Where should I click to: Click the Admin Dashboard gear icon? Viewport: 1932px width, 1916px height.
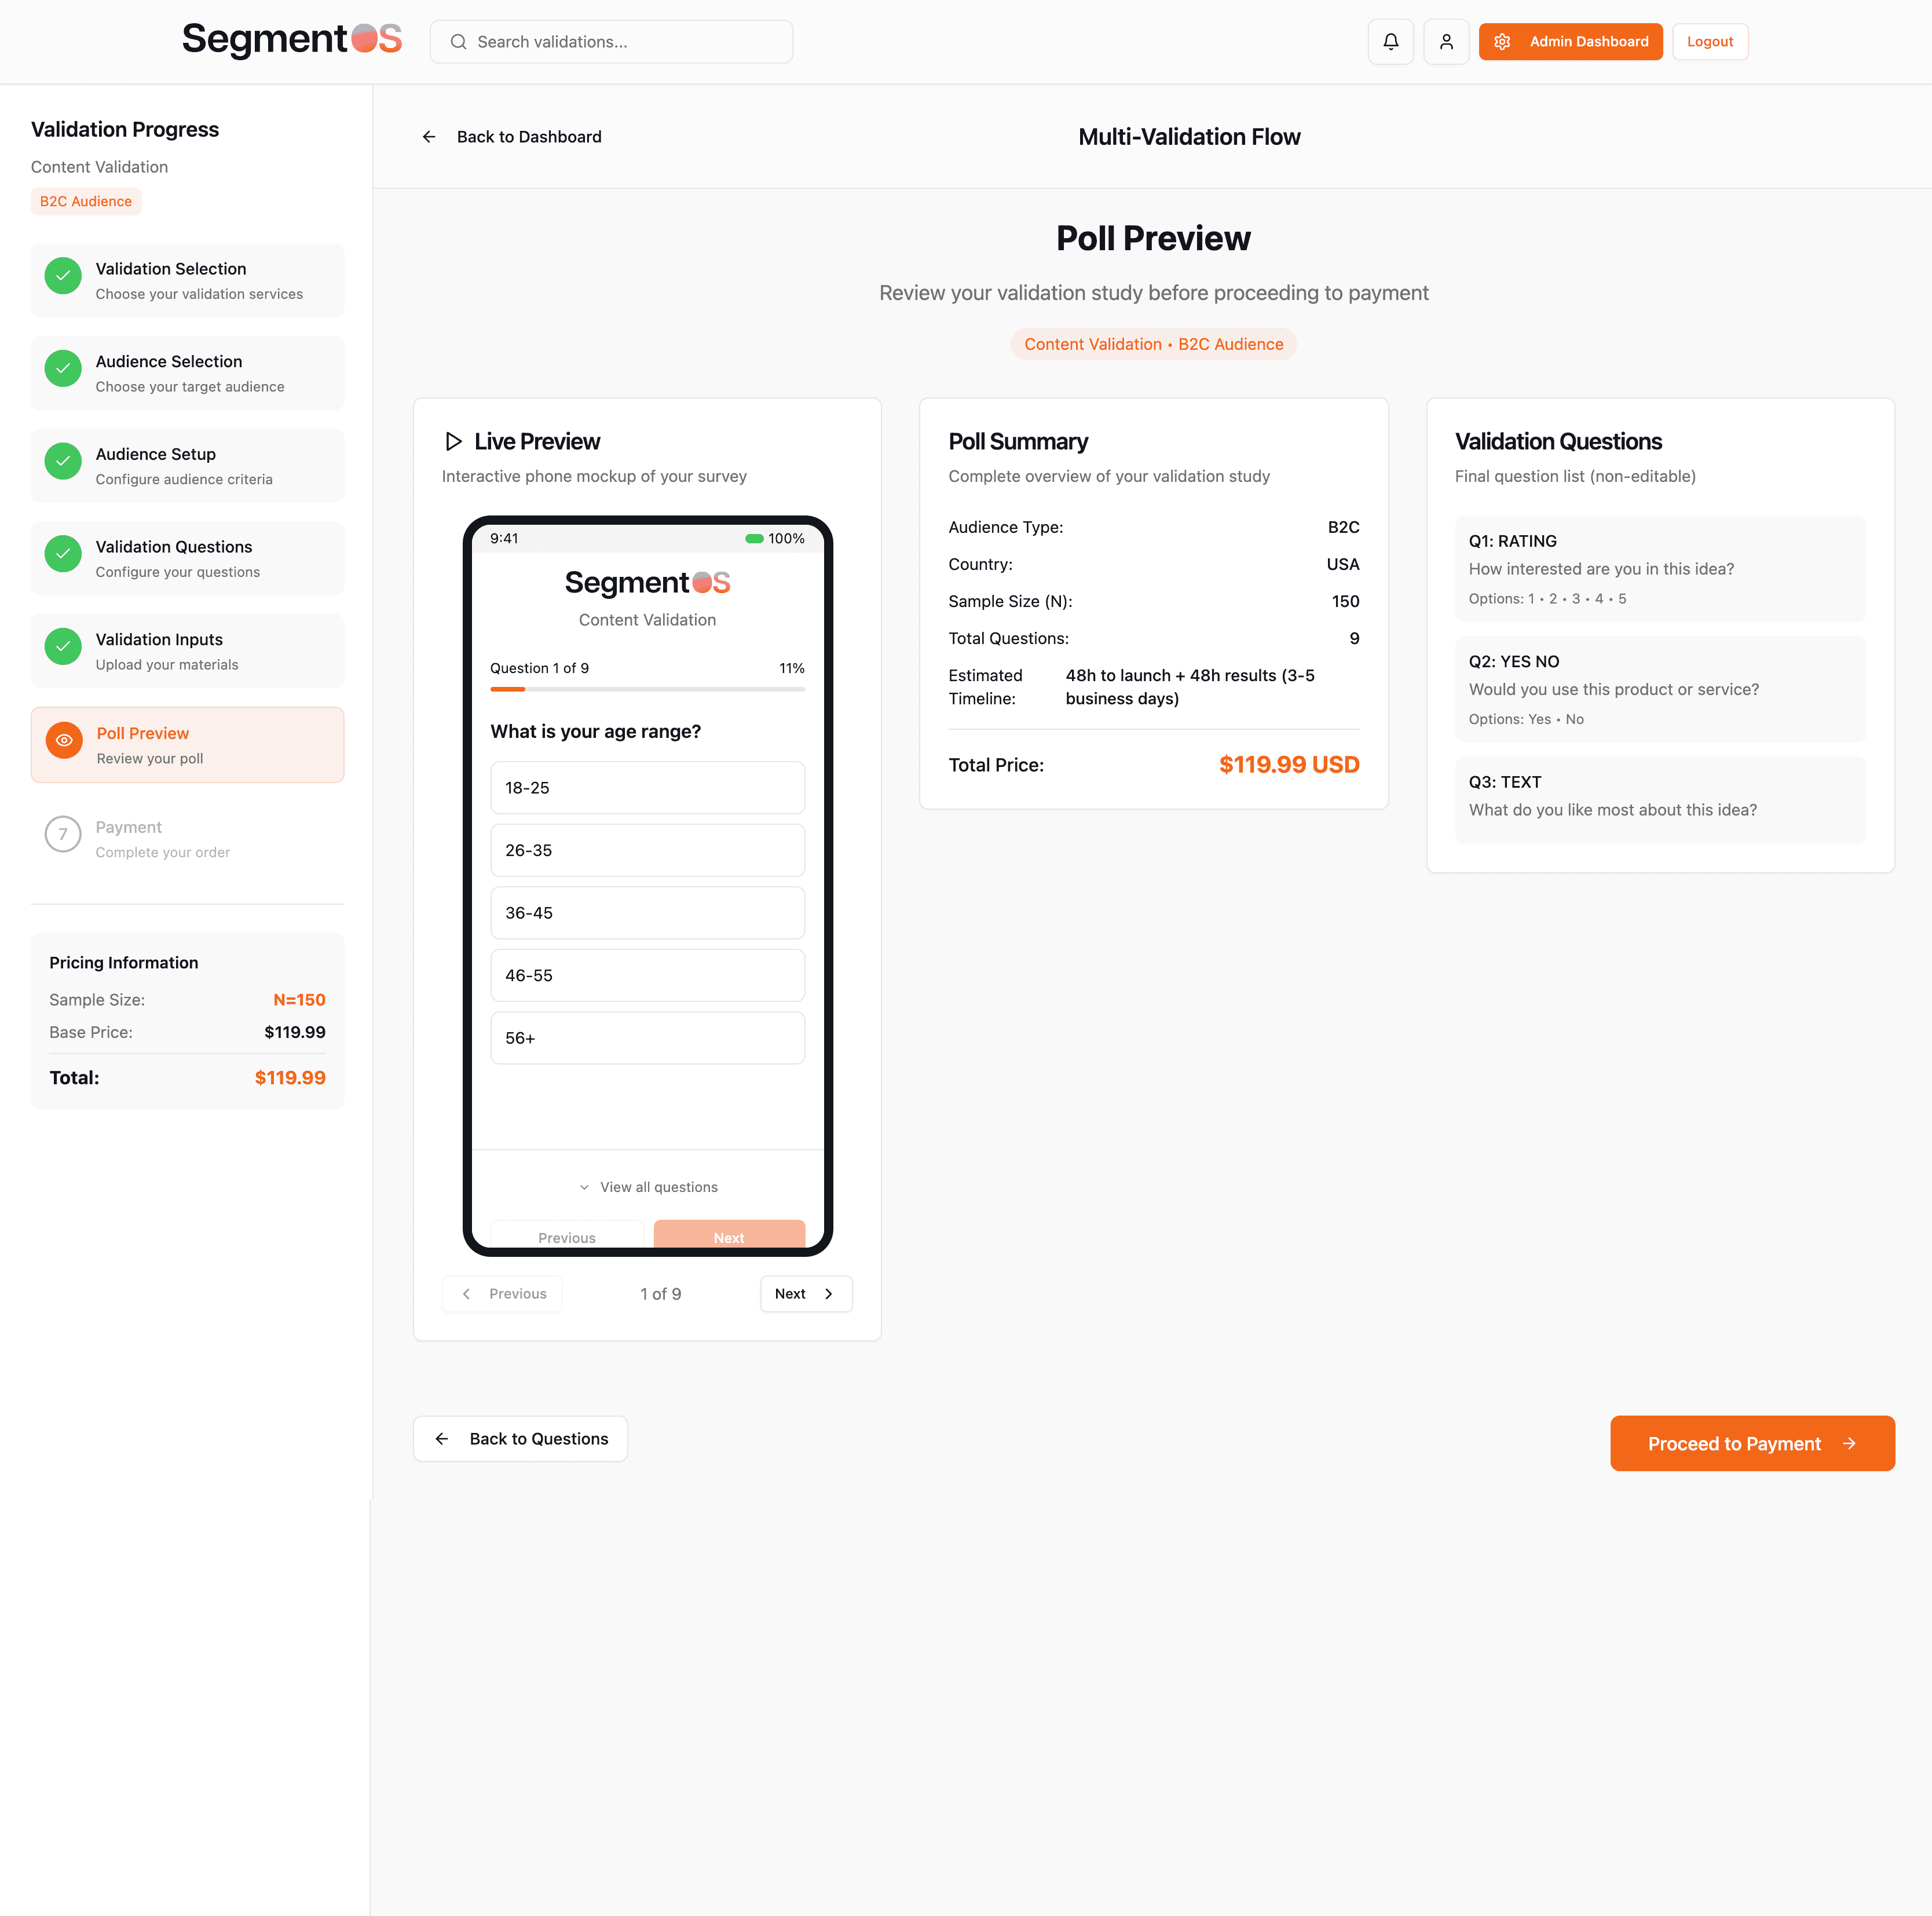tap(1501, 42)
